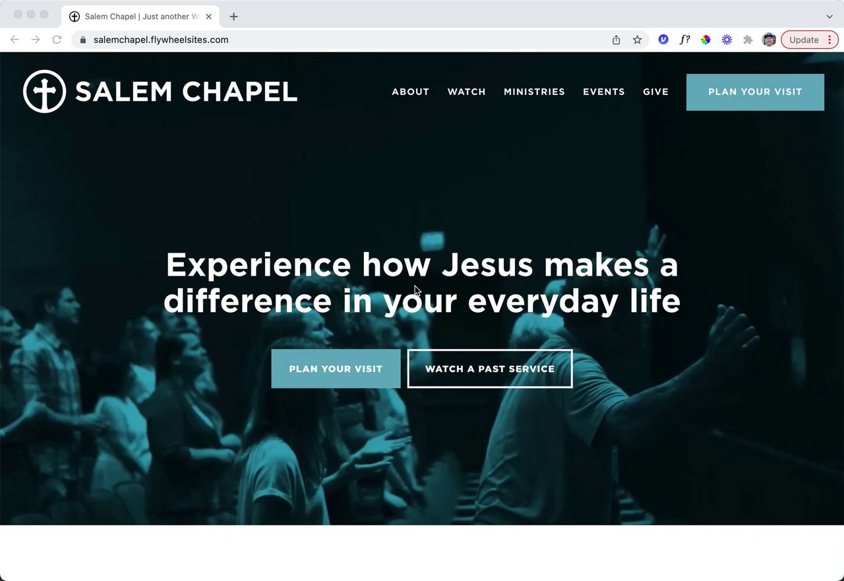The image size is (844, 581).
Task: Open the Chrome extensions puzzle icon
Action: click(748, 40)
